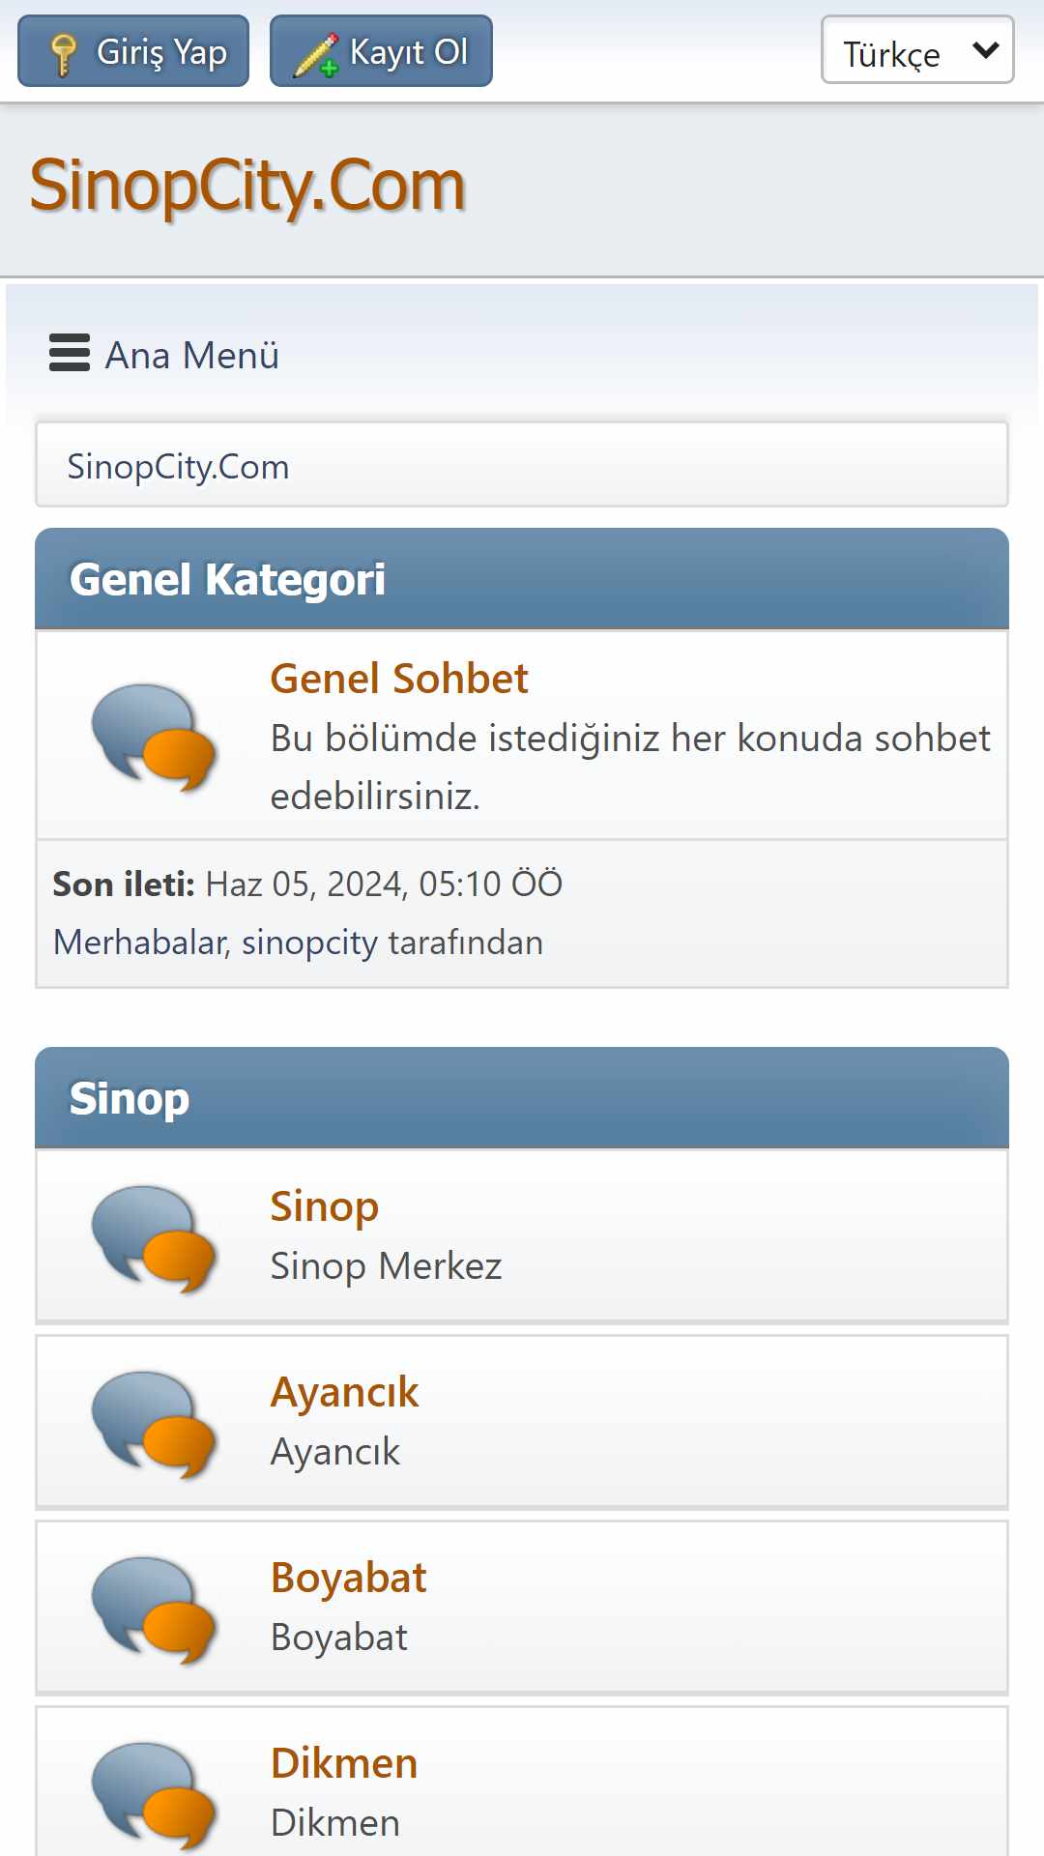Screen dimensions: 1044x1856
Task: Collapse the Sinop category header
Action: pos(522,1098)
